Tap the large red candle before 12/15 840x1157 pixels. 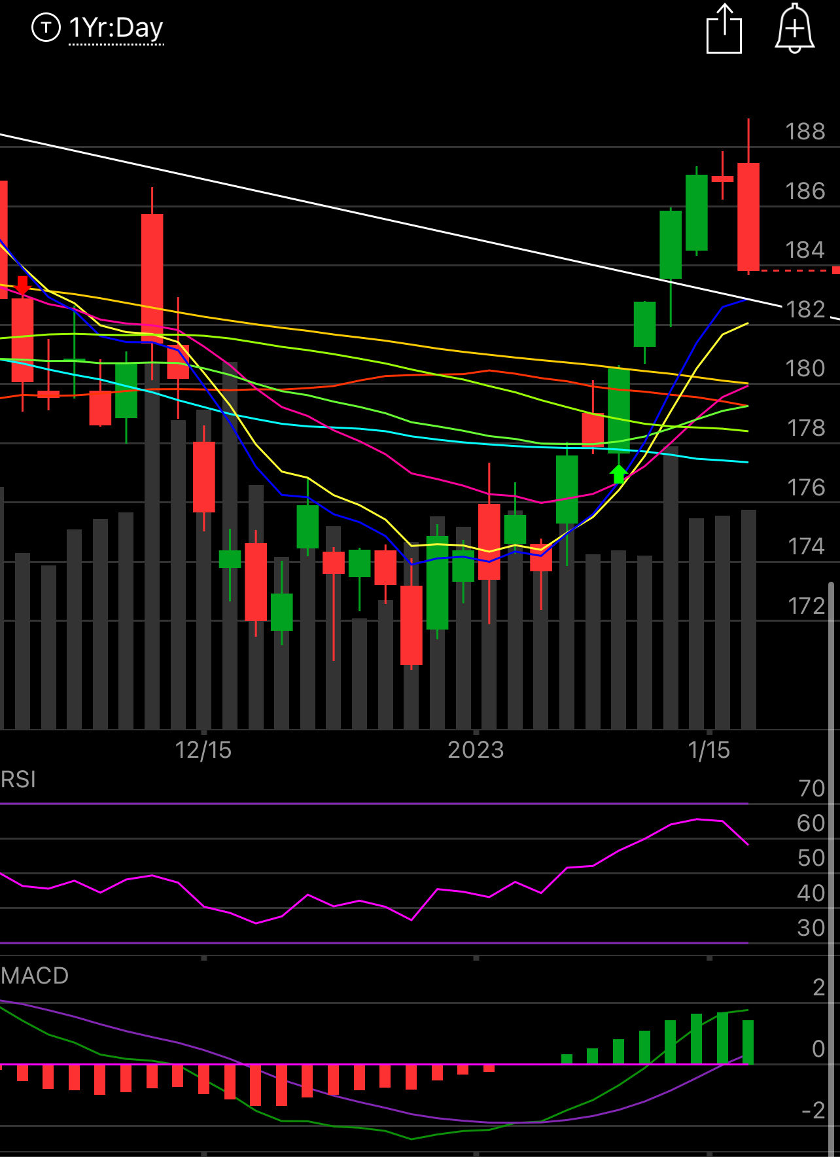[152, 278]
